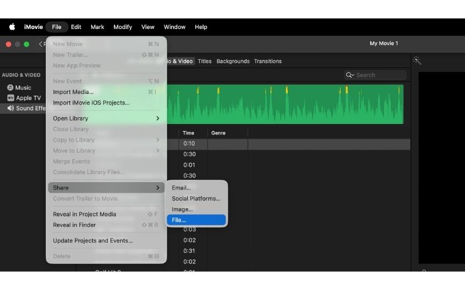Select the row with time 0:10
This screenshot has width=465, height=290.
288,143
